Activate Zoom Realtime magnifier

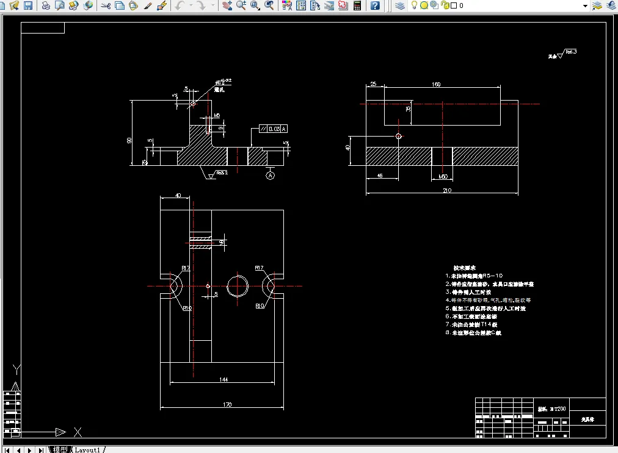(x=241, y=5)
